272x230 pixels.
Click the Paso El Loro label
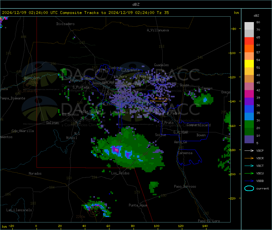point(209,221)
